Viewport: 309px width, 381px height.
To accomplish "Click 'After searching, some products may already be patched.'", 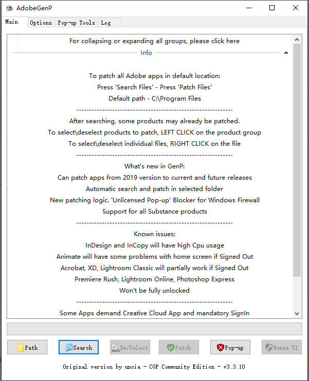I will click(154, 121).
